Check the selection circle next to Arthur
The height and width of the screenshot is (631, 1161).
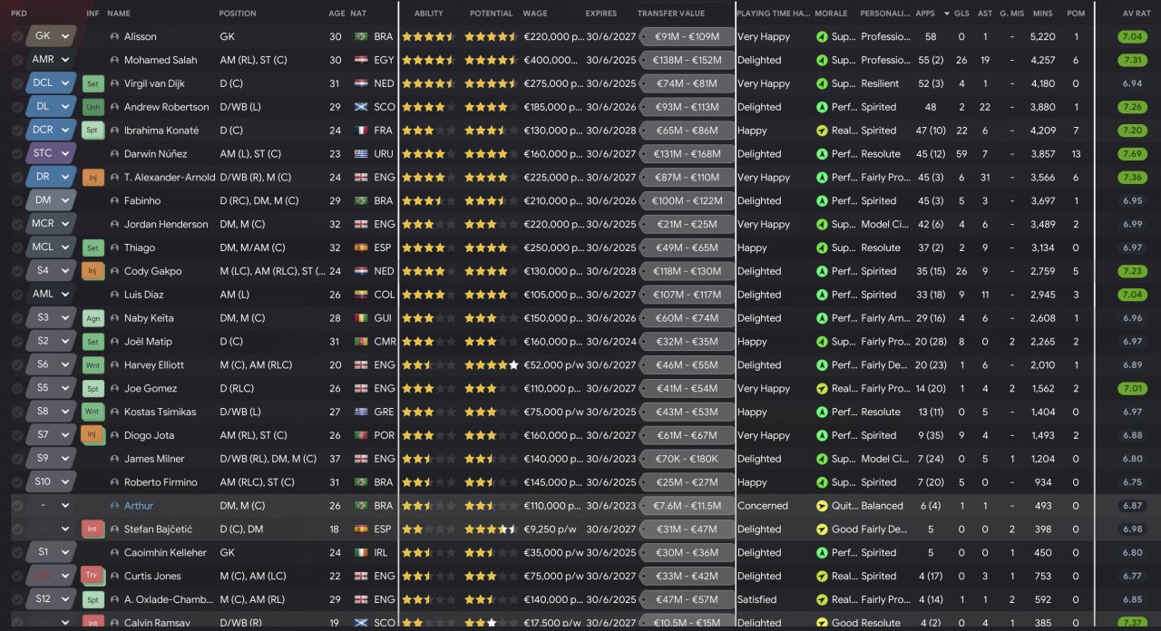[17, 506]
